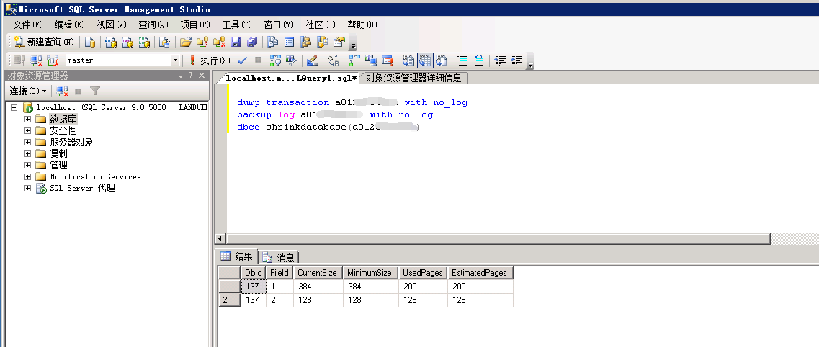The image size is (819, 347).
Task: Open the master database dropdown
Action: [x=175, y=60]
